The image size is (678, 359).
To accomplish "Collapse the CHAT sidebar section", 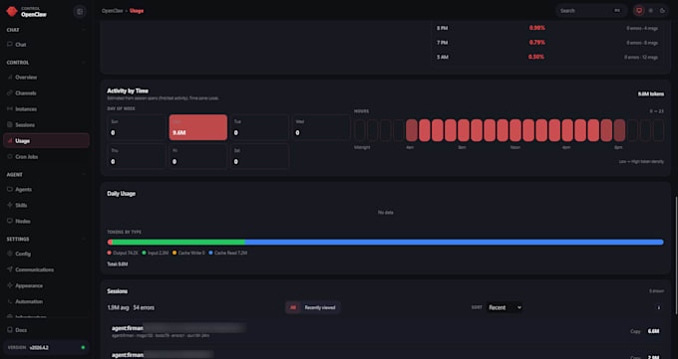I will 84,30.
